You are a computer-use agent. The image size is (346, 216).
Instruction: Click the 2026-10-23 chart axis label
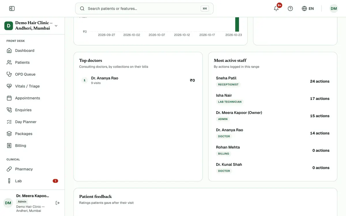[234, 35]
